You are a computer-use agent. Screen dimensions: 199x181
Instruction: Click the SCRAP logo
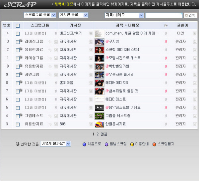[20, 5]
